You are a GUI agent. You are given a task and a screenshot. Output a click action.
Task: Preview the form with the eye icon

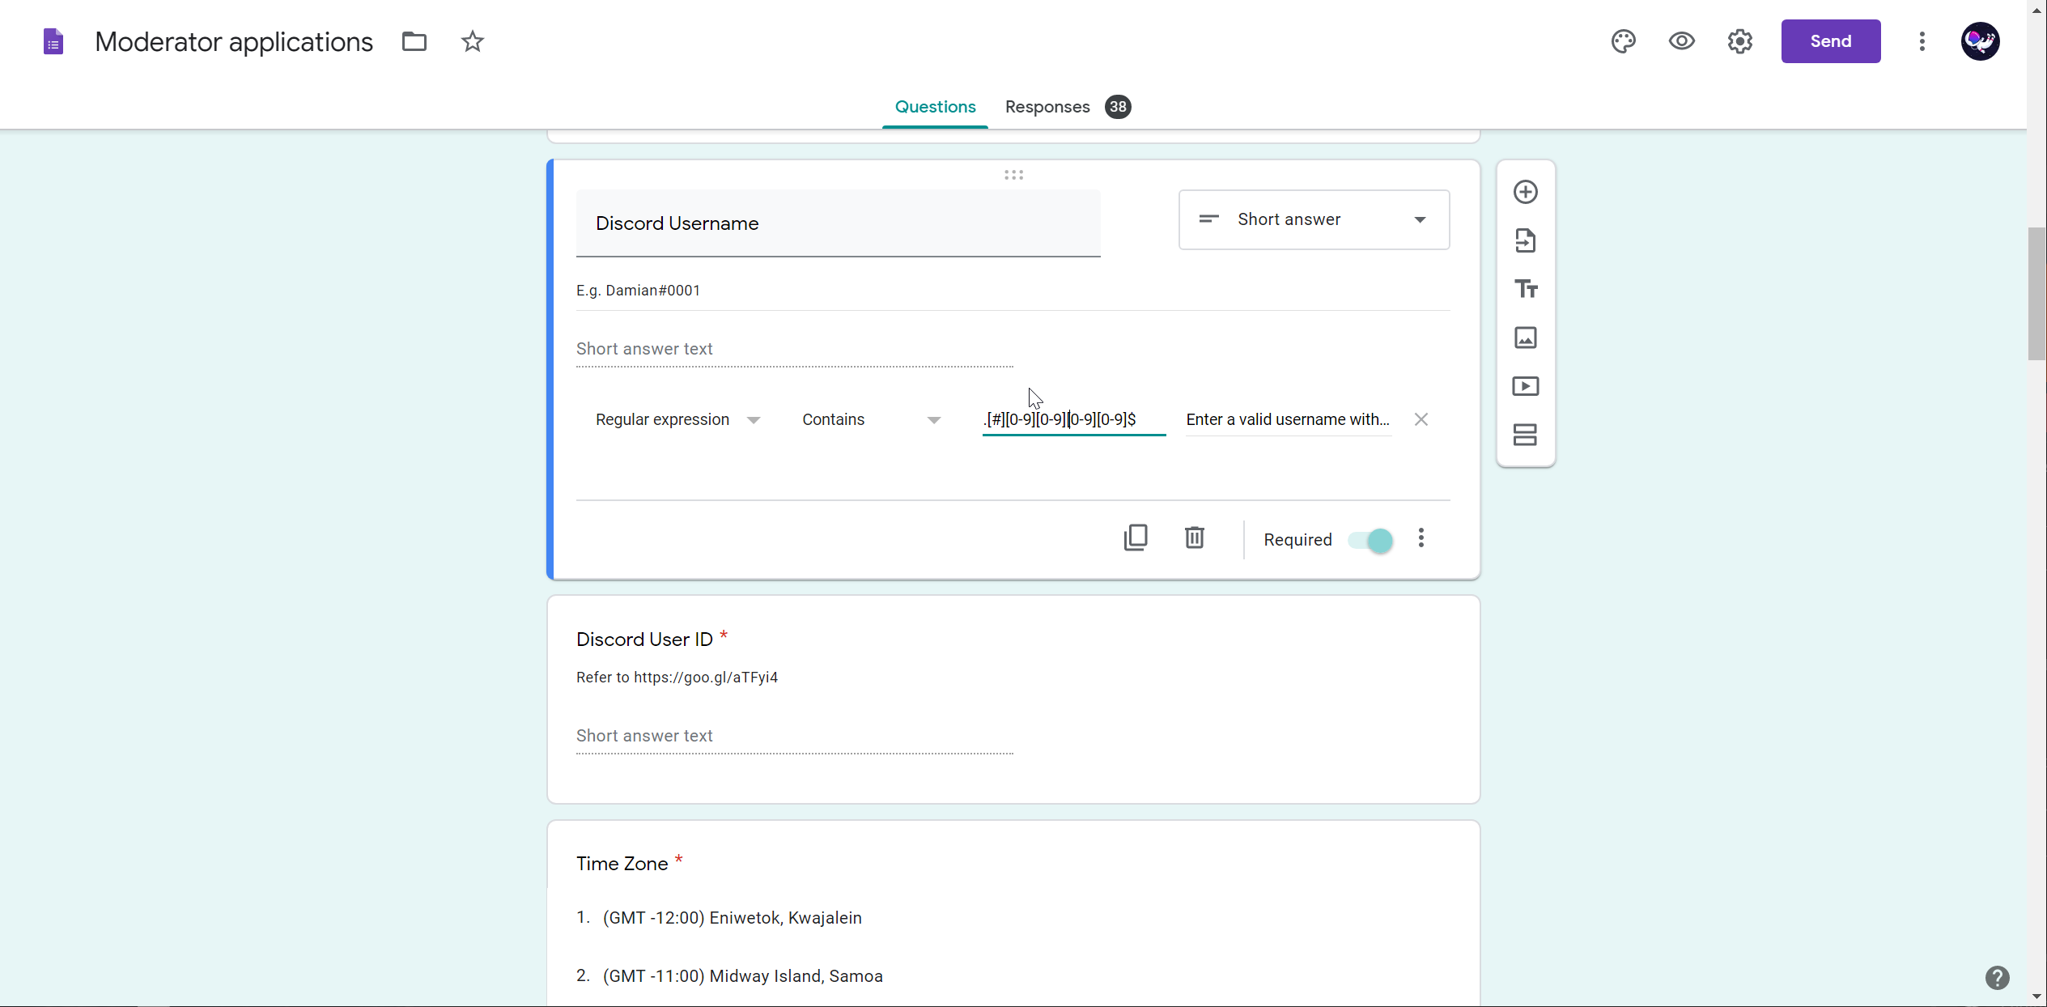tap(1681, 41)
